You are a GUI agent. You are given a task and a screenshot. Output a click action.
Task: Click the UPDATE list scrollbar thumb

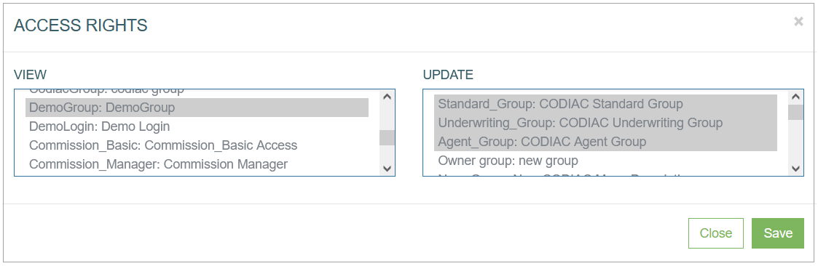click(795, 113)
